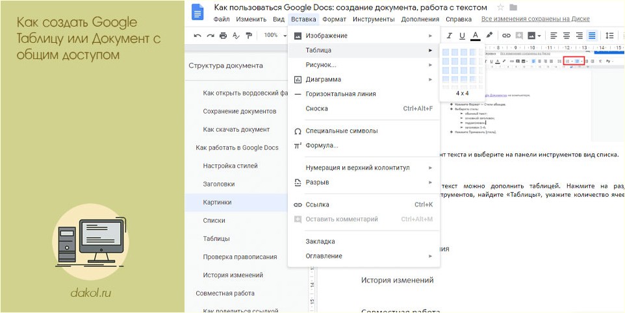Go to 'Совместная работа' in outline
Image resolution: width=625 pixels, height=313 pixels.
click(225, 293)
